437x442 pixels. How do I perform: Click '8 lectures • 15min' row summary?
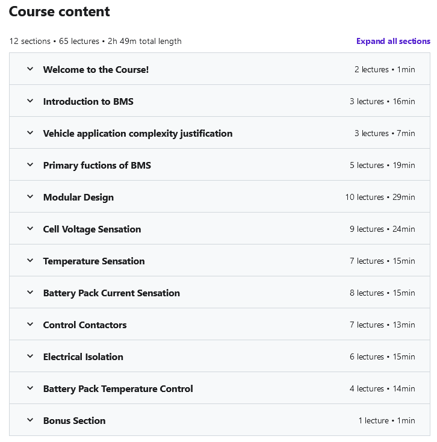pos(382,293)
